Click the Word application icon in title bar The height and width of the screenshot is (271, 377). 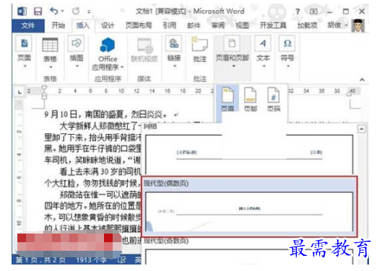click(22, 11)
